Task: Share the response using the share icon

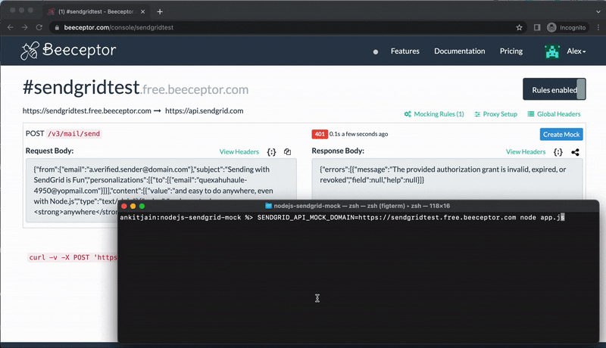Action: click(575, 152)
